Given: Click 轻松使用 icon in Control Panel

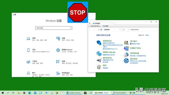Looking at the screenshot, I should coord(126,61).
